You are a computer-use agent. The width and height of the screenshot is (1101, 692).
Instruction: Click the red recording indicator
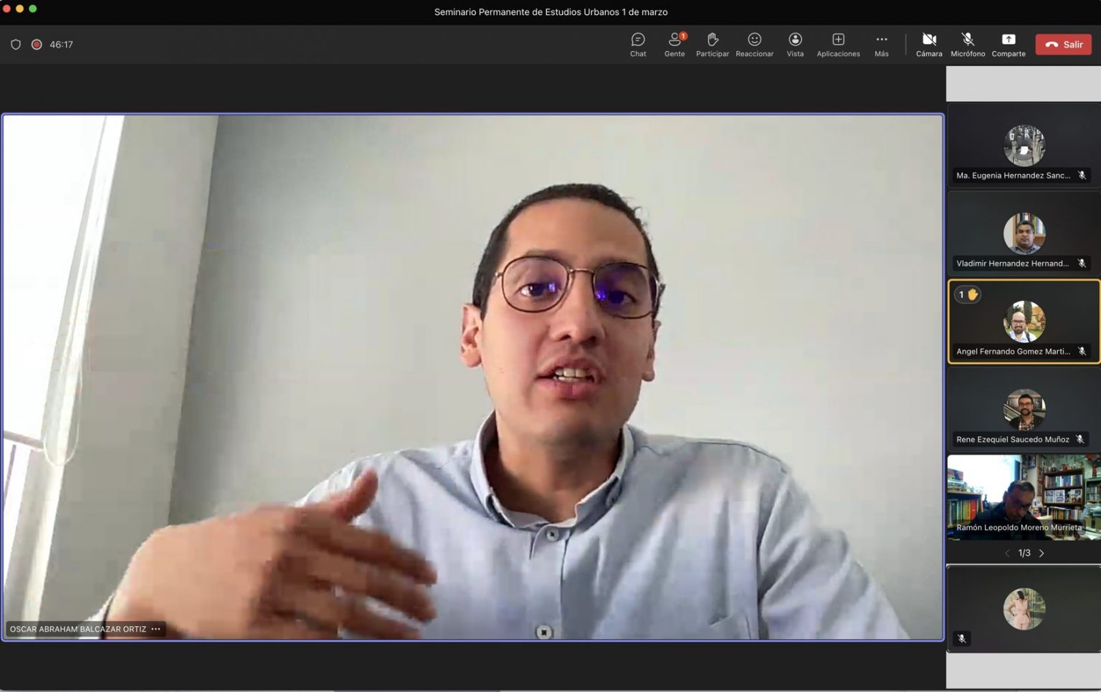(37, 44)
